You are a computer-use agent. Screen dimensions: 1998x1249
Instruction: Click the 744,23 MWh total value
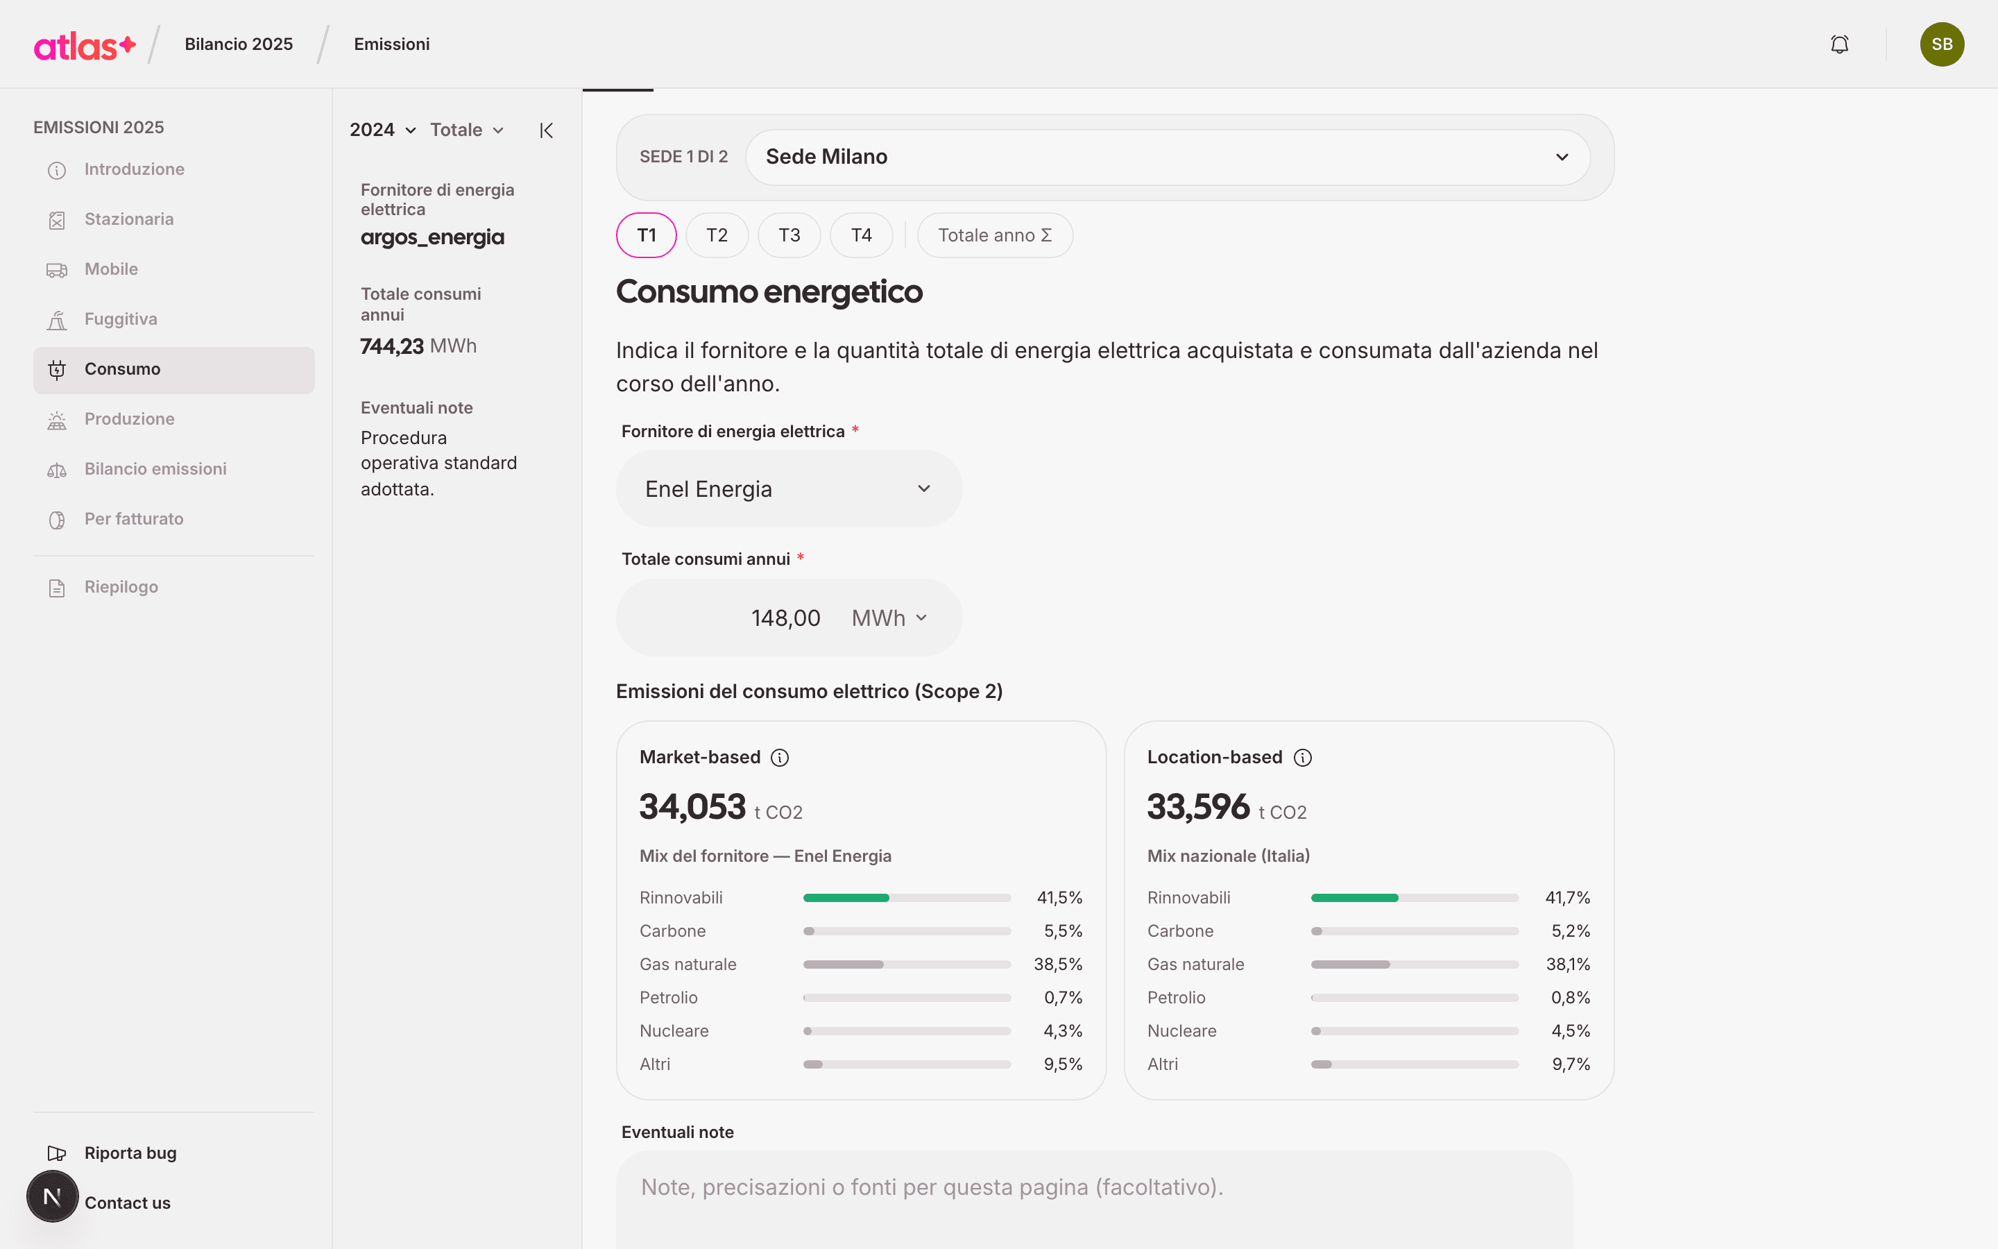tap(418, 346)
